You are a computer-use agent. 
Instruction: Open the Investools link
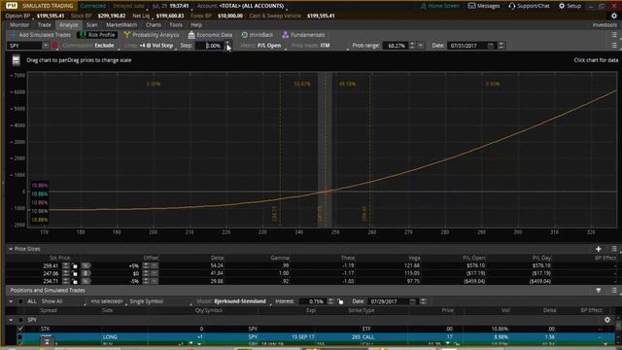pyautogui.click(x=605, y=24)
